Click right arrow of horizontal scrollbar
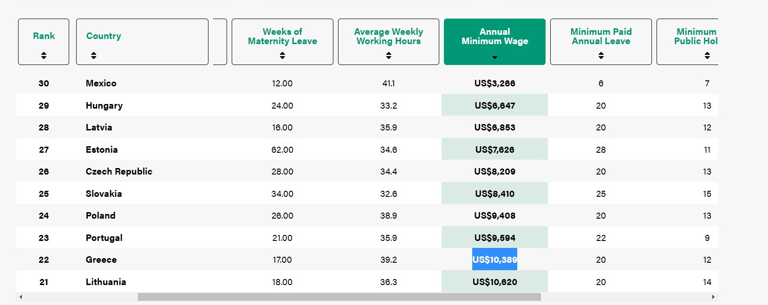This screenshot has height=305, width=768. pyautogui.click(x=713, y=297)
